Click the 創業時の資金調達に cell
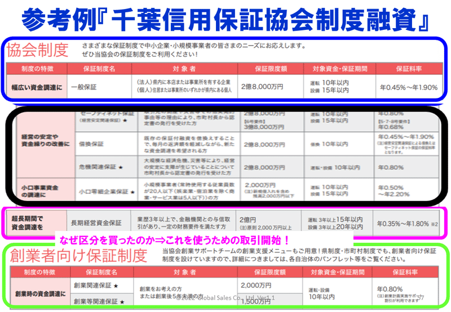 [x=40, y=294]
